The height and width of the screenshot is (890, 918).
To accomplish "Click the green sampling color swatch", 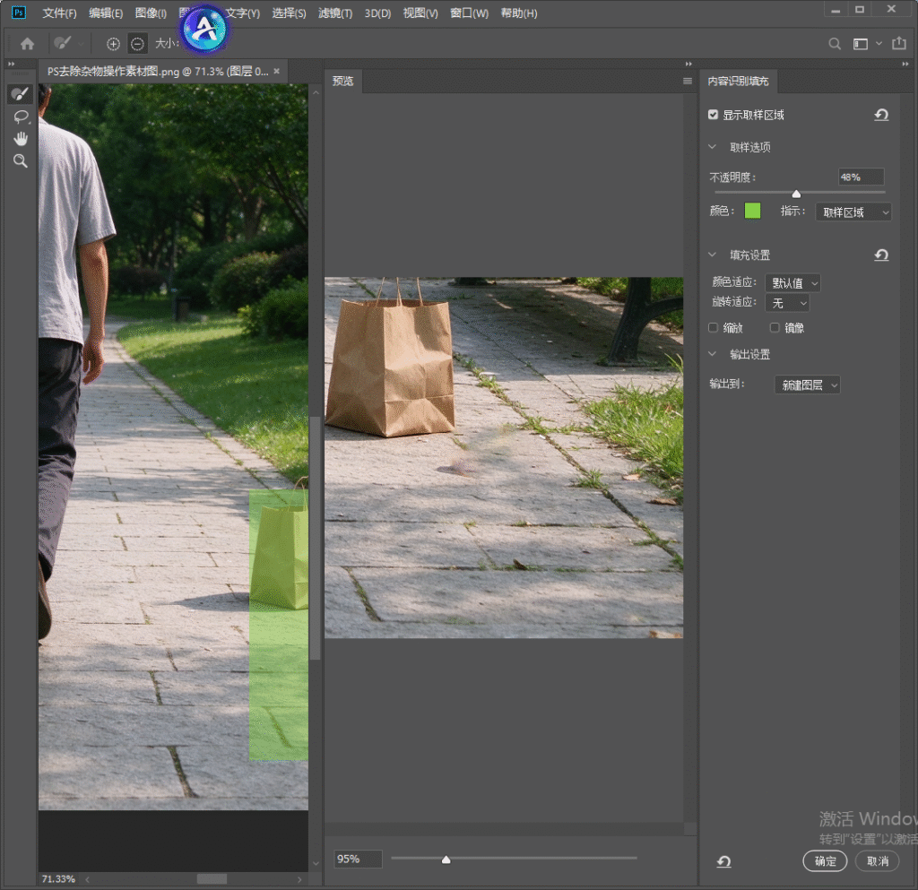I will pyautogui.click(x=752, y=211).
